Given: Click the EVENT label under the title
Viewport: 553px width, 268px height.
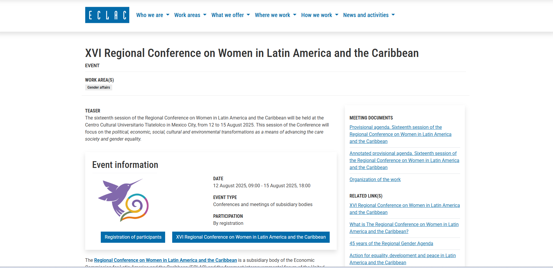Looking at the screenshot, I should (92, 65).
